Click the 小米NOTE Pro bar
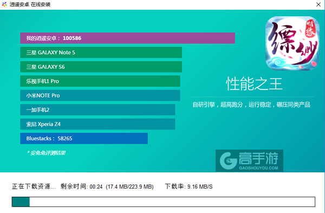 click(x=100, y=95)
